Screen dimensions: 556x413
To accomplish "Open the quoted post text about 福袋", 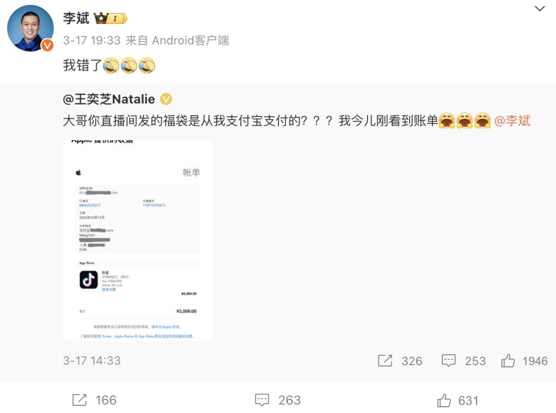I will tap(251, 121).
